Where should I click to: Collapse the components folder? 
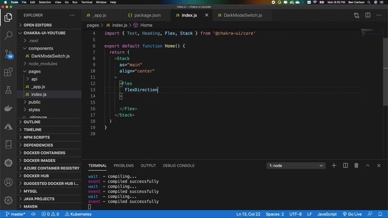pos(41,48)
